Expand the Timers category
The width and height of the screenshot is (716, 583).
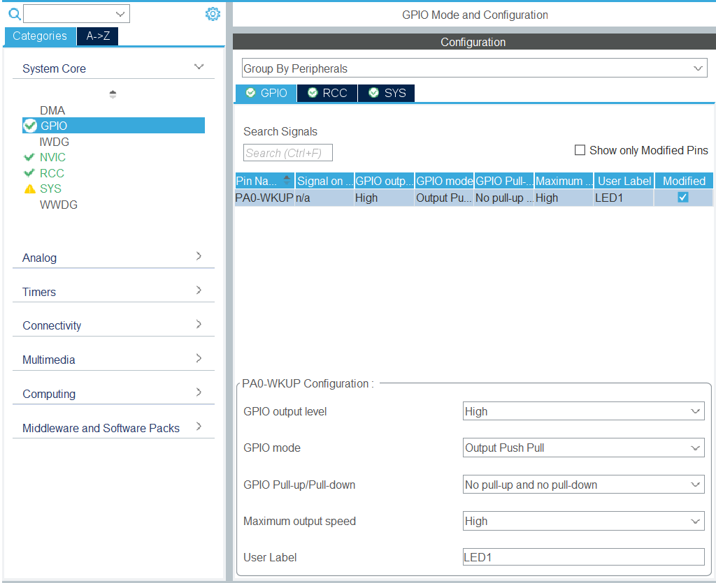coord(113,292)
